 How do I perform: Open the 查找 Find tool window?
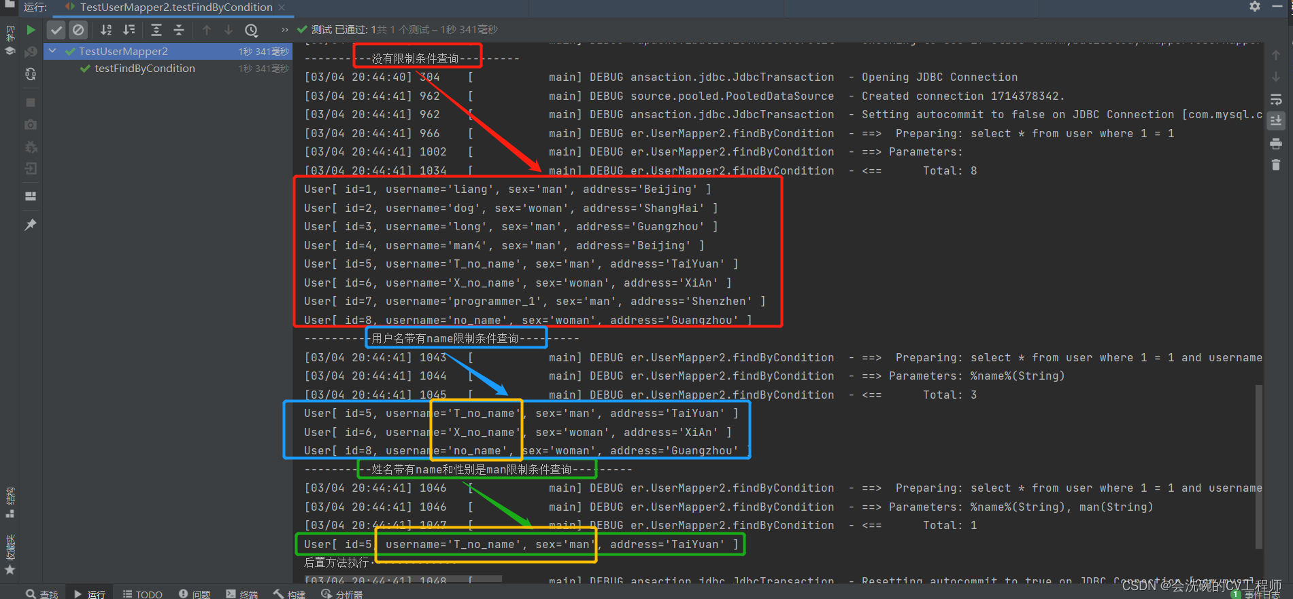[x=42, y=594]
